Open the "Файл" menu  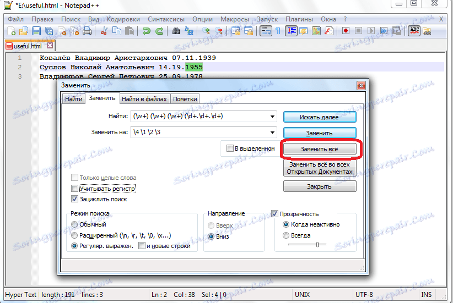tap(15, 19)
